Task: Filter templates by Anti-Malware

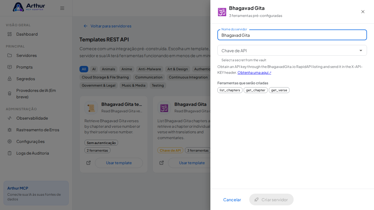Action: [x=150, y=69]
